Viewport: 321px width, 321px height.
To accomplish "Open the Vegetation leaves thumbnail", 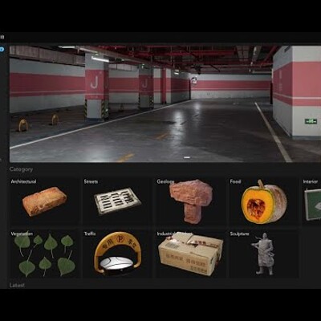I will pos(44,255).
